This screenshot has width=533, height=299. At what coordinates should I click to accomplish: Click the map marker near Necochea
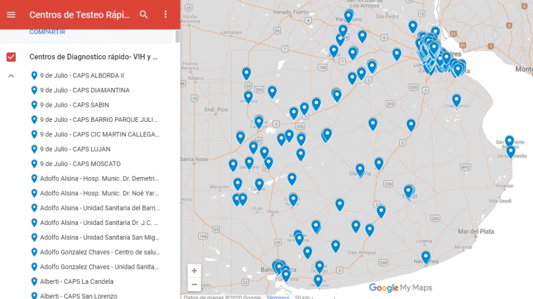[426, 257]
